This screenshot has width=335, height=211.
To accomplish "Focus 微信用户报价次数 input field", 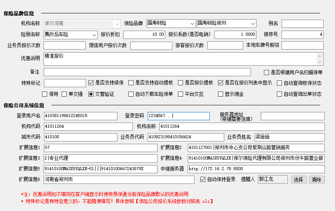I will point(151,46).
